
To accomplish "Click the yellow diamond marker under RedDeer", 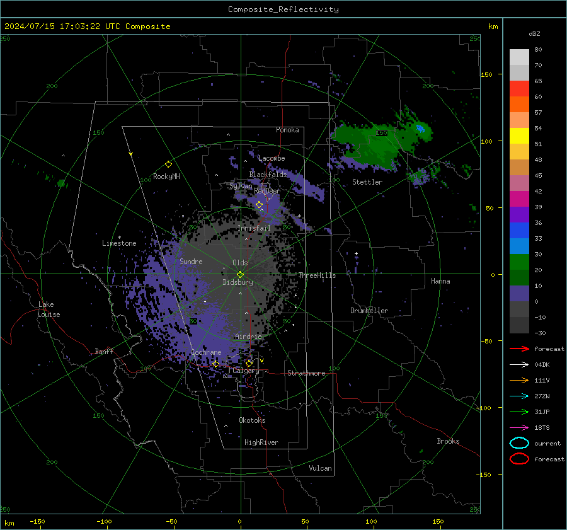I will [259, 205].
